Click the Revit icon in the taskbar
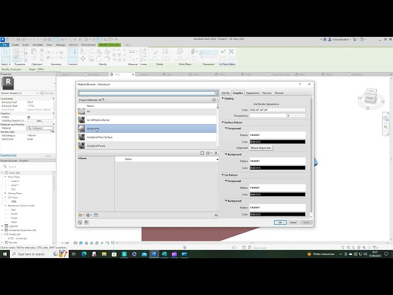The width and height of the screenshot is (393, 295). (154, 254)
